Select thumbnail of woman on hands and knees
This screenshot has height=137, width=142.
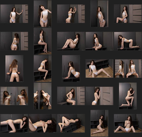128,41
